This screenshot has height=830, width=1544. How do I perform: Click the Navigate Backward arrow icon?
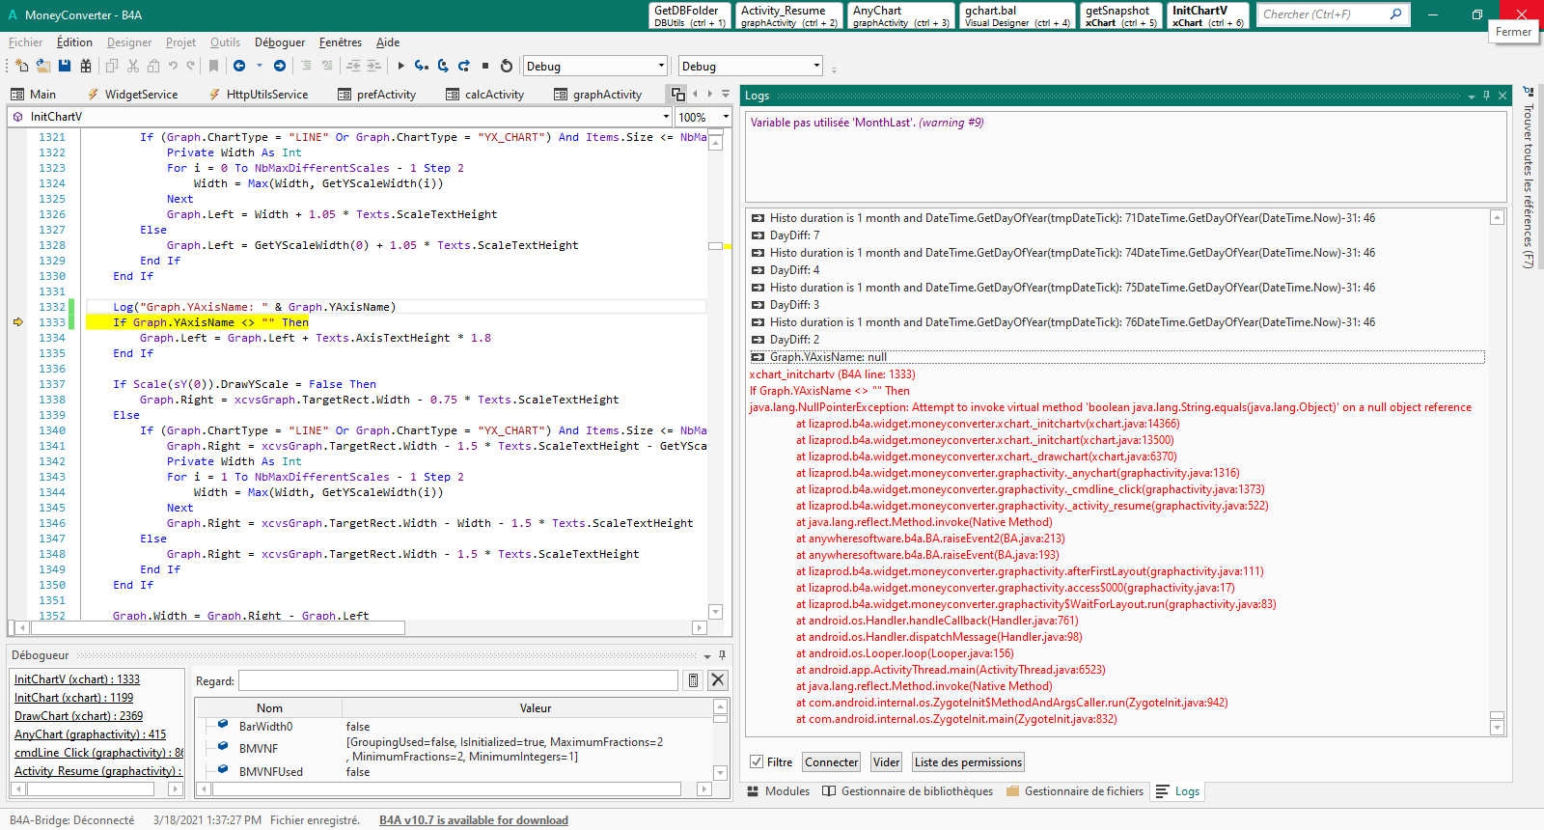click(239, 66)
